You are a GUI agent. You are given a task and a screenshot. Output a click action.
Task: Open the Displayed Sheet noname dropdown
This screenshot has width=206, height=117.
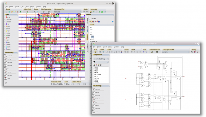[175, 52]
